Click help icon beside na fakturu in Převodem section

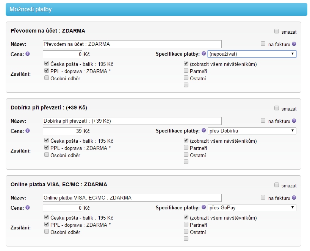(294, 44)
